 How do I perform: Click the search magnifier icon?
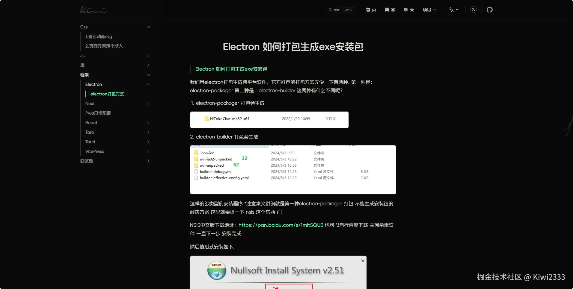coord(330,10)
